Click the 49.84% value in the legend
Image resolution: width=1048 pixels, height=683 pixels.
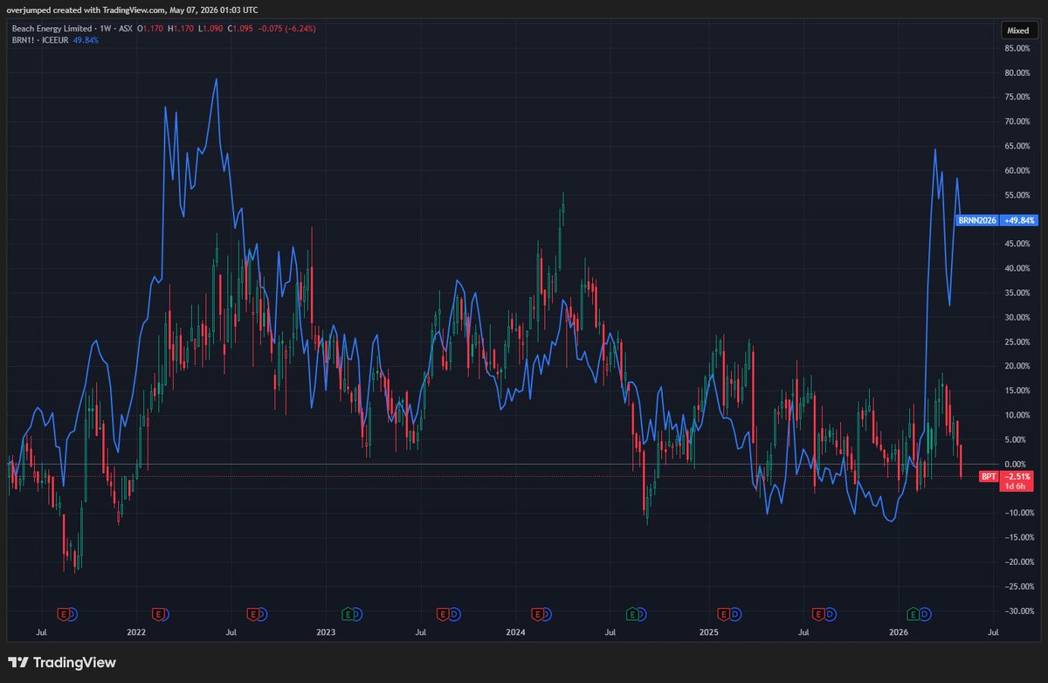coord(86,40)
